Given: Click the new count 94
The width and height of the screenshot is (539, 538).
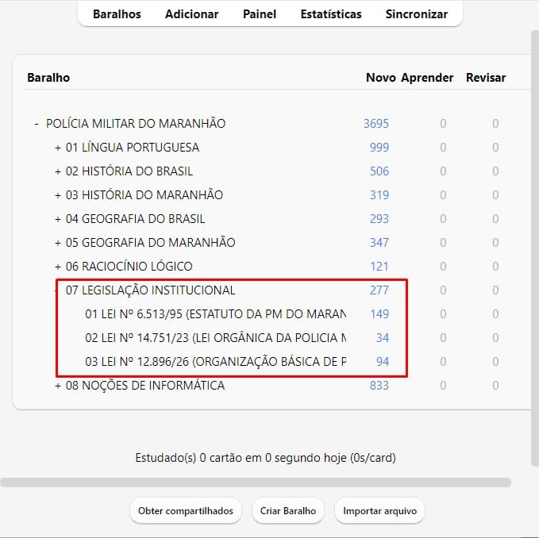Looking at the screenshot, I should click(x=383, y=362).
